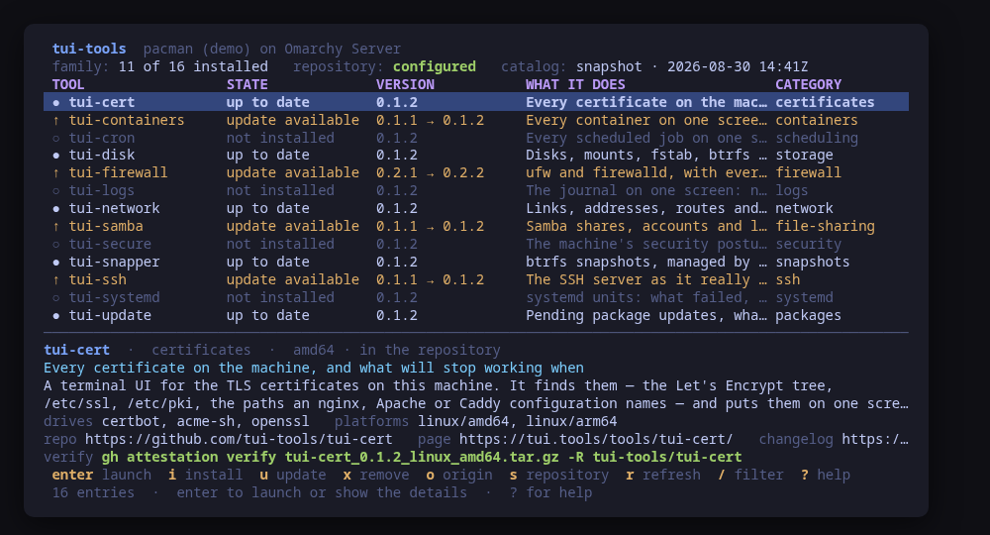This screenshot has width=990, height=535.
Task: Click the 'i install' shortcut
Action: pos(205,475)
